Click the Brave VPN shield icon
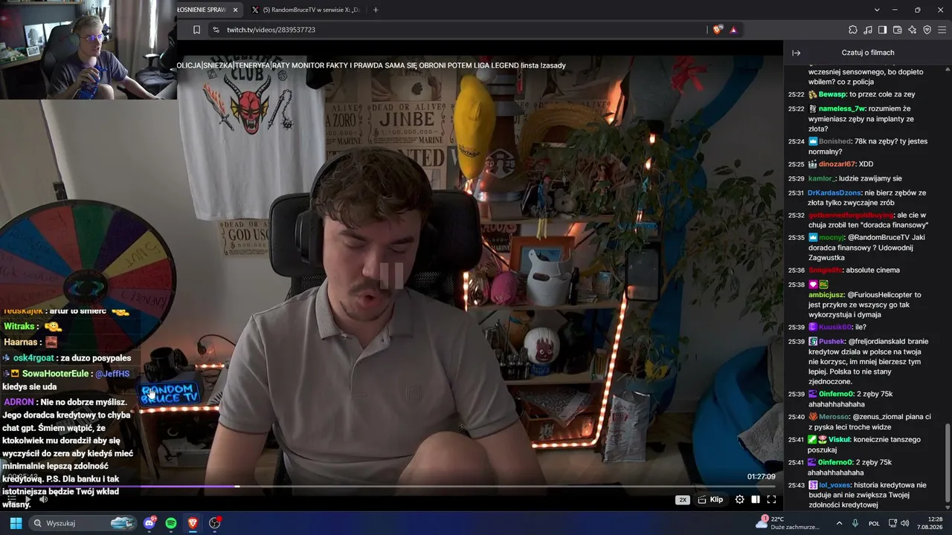This screenshot has width=952, height=535. (927, 30)
